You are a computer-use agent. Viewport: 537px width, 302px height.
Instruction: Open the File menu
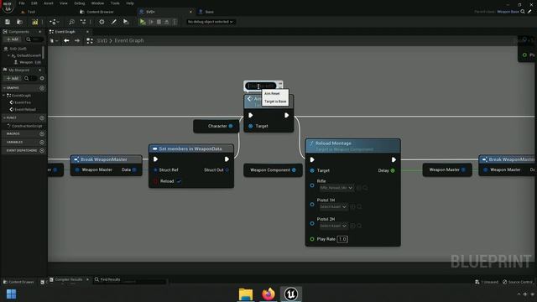click(22, 3)
